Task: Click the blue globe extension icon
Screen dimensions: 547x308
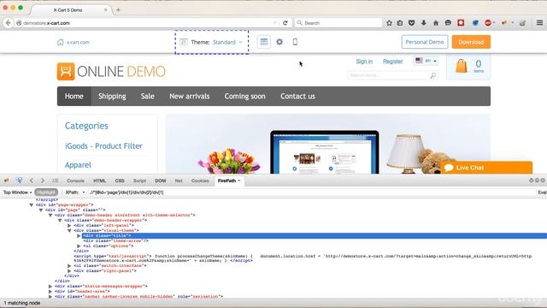Action: [475, 23]
